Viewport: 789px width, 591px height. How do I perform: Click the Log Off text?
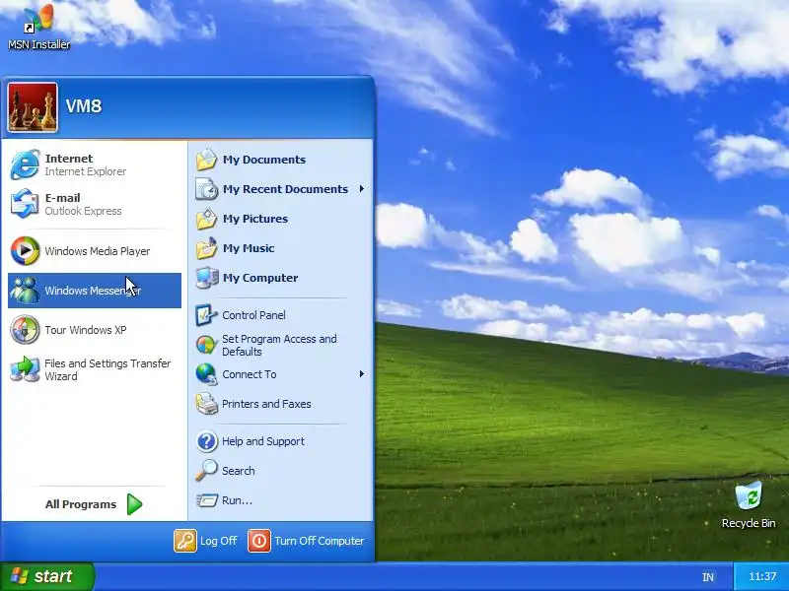pyautogui.click(x=218, y=541)
